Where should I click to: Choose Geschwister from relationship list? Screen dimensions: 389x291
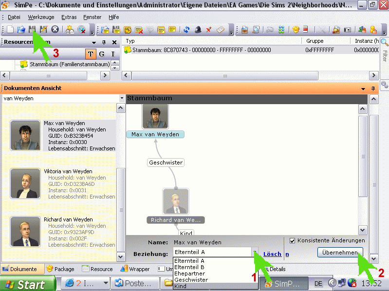191,280
